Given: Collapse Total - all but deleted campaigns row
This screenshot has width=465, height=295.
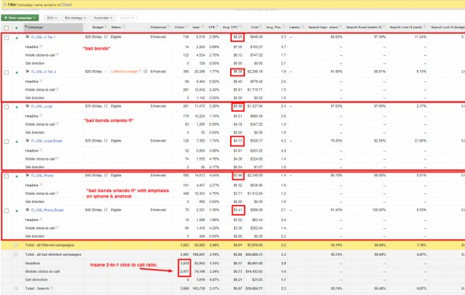Looking at the screenshot, I should [x=16, y=254].
